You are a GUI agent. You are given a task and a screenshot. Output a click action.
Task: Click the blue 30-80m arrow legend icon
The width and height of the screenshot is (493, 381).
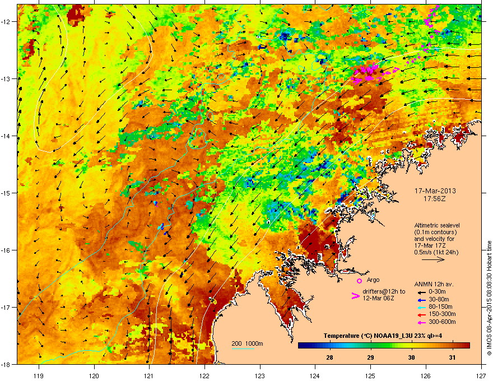coord(421,300)
